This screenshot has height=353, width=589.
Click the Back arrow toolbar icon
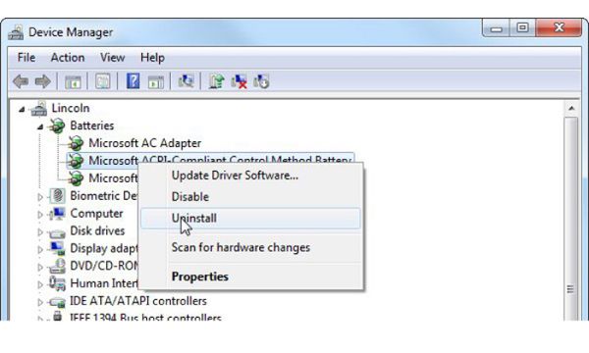click(21, 81)
